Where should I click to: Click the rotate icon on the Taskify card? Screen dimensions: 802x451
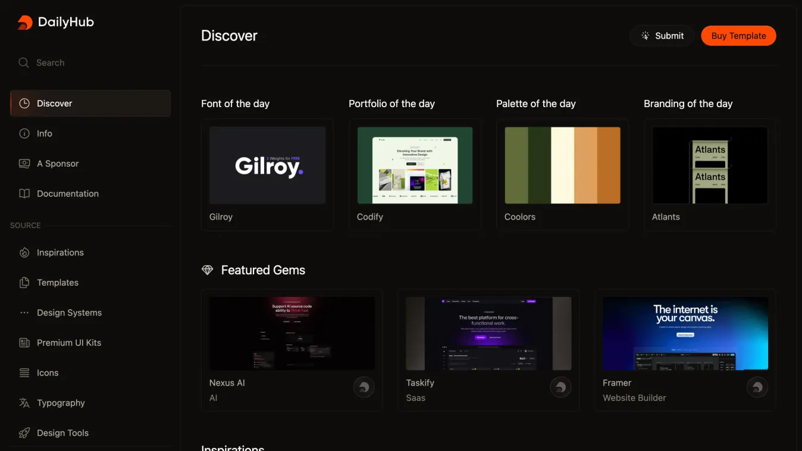point(560,387)
